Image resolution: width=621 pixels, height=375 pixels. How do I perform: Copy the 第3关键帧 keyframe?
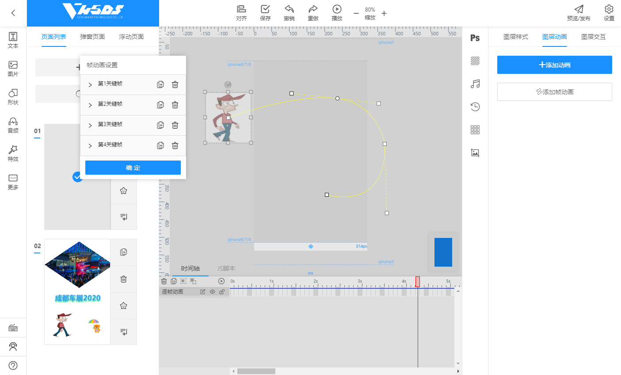(160, 125)
